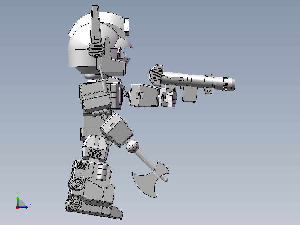Select the spiked ball joint above the axe handle
The image size is (300, 225).
[132, 146]
